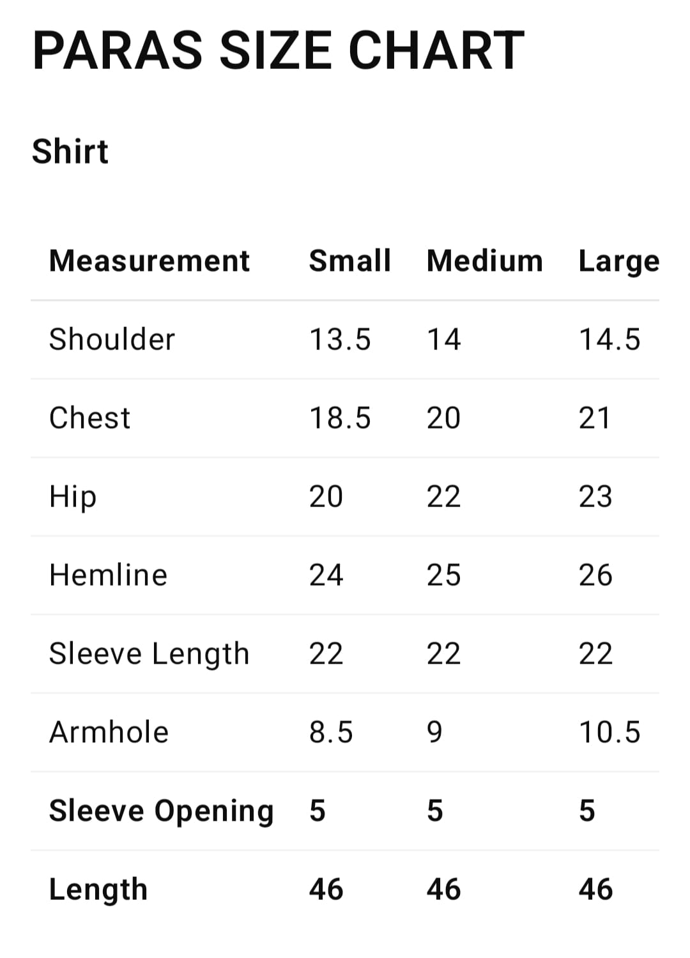Click the Small column header
690x958 pixels.
coord(349,261)
